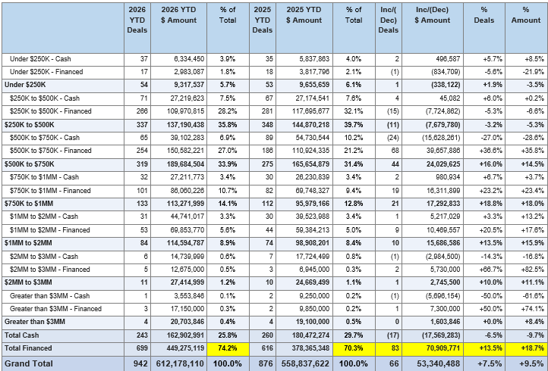
Task: Click the Grand Total amount 558,837,622
Action: (304, 363)
